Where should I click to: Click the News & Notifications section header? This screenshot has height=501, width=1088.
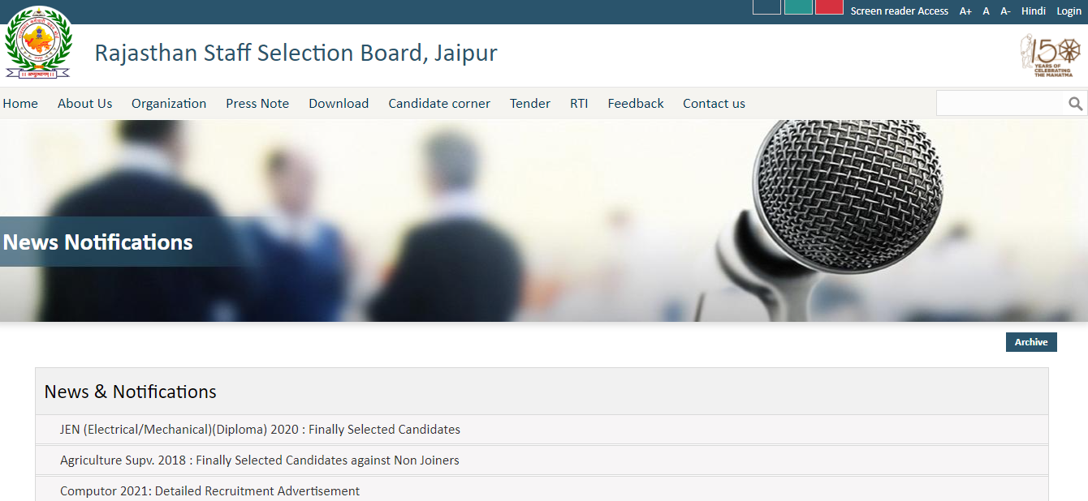pyautogui.click(x=130, y=392)
